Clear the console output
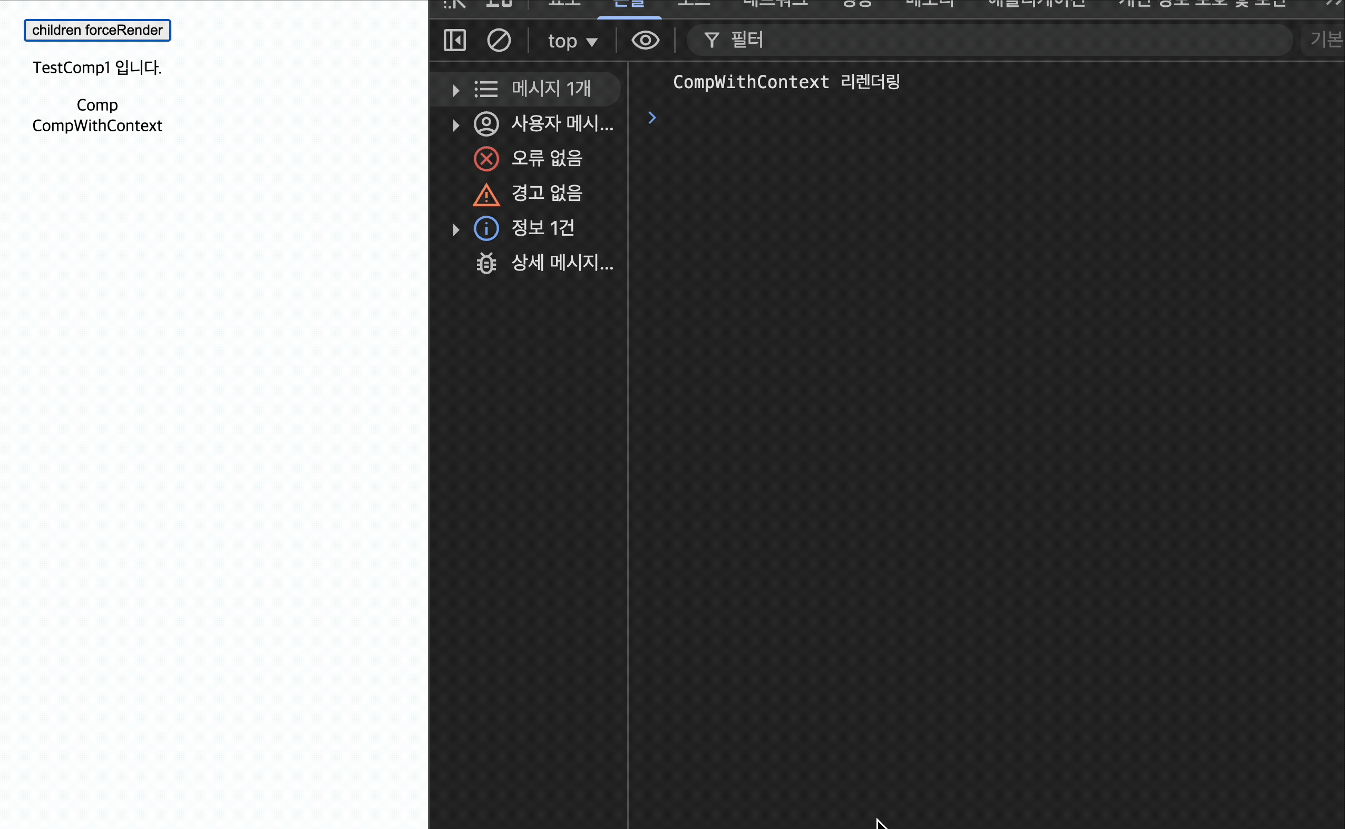Viewport: 1345px width, 829px height. pyautogui.click(x=499, y=40)
